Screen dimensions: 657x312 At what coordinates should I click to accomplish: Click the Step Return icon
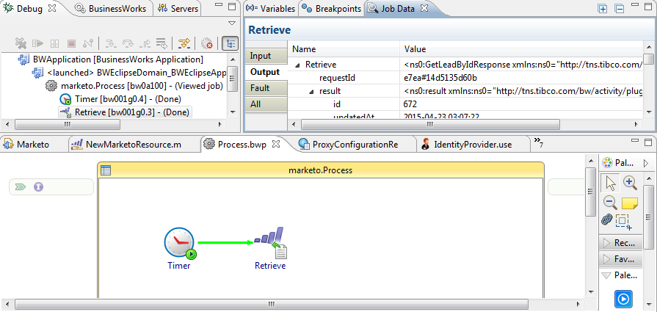(145, 43)
